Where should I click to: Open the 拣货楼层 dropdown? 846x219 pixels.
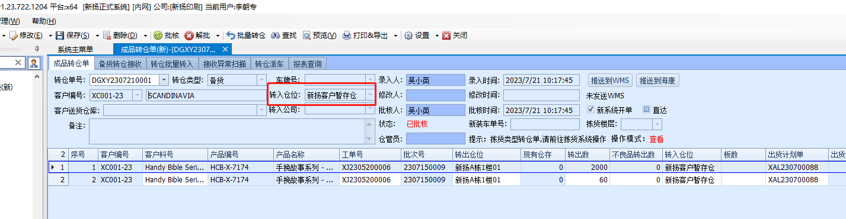tap(657, 124)
